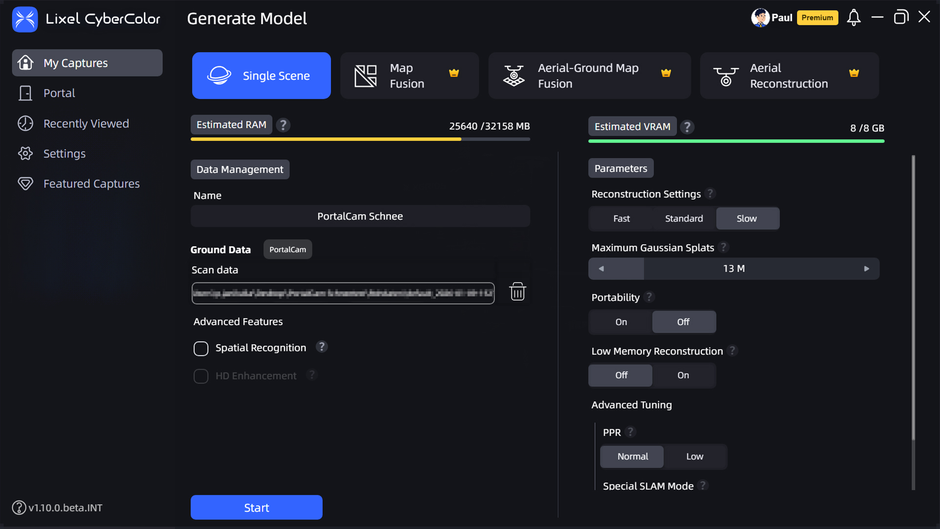This screenshot has width=940, height=529.
Task: Click Spatial Recognition help icon
Action: pos(321,347)
